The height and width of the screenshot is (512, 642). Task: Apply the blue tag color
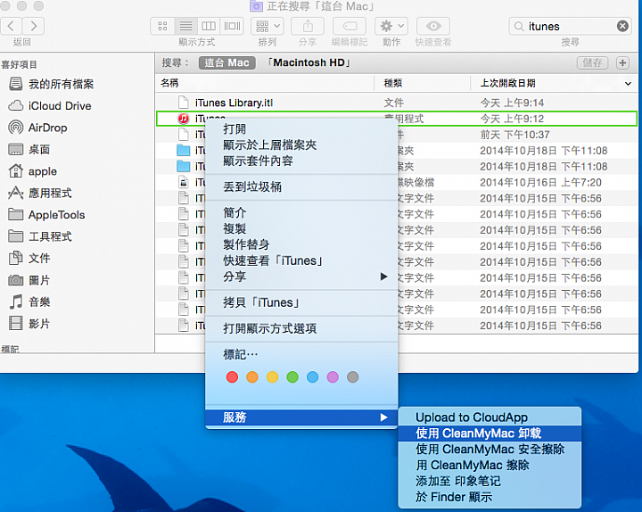[x=312, y=376]
